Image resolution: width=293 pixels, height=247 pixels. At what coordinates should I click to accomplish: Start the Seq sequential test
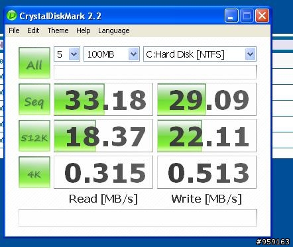point(34,99)
